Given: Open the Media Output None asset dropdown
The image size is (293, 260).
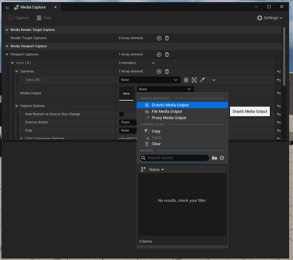Looking at the screenshot, I should coord(165,89).
